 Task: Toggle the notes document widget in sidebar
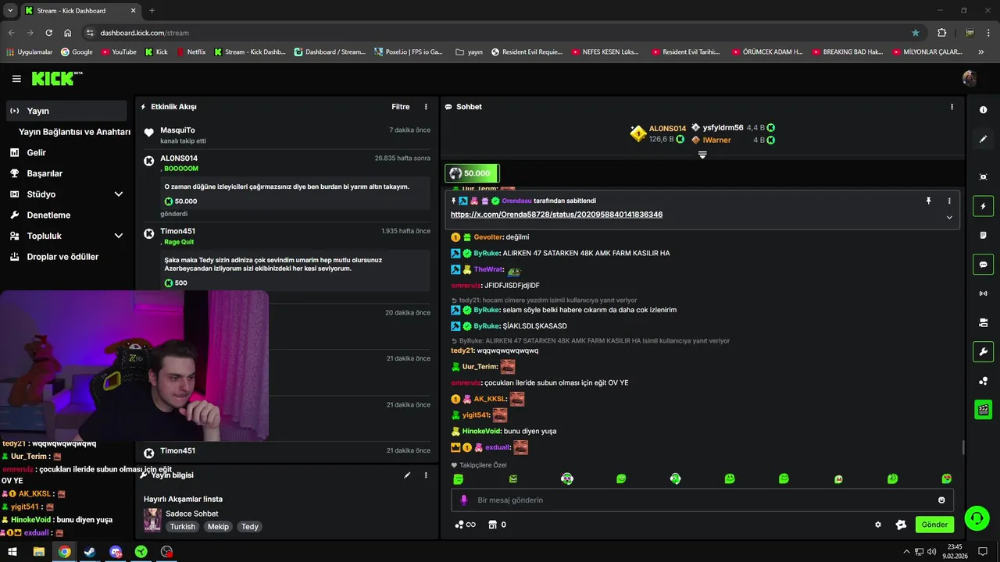tap(983, 235)
